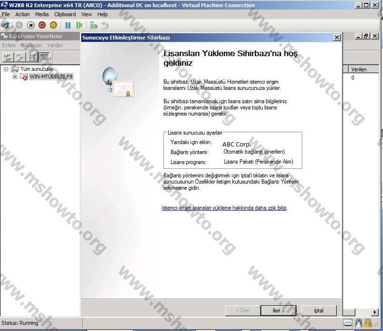Open the File menu
This screenshot has width=383, height=331.
6,14
